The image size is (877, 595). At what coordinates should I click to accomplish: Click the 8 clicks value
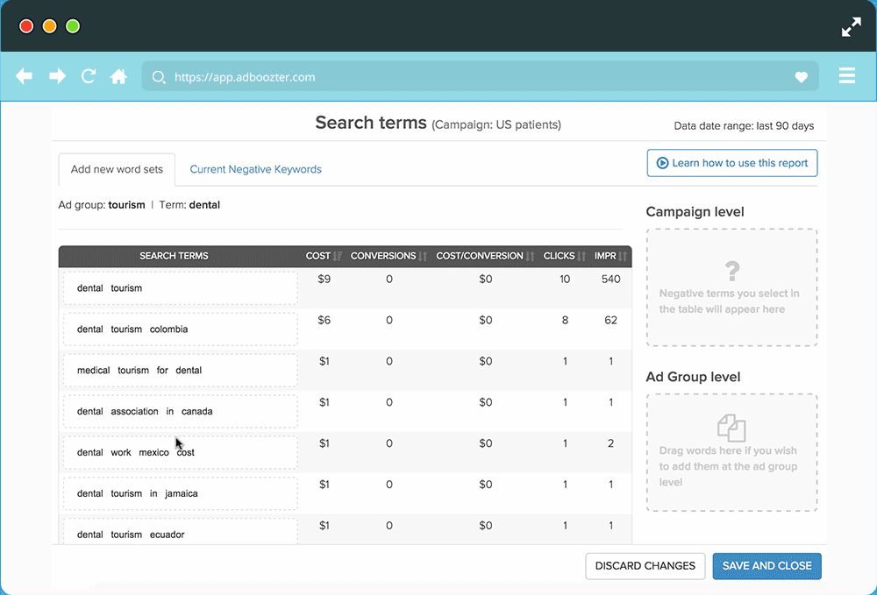[565, 320]
